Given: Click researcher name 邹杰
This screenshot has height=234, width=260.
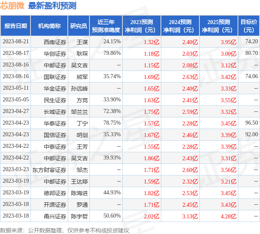Looking at the screenshot, I should tap(82, 170).
